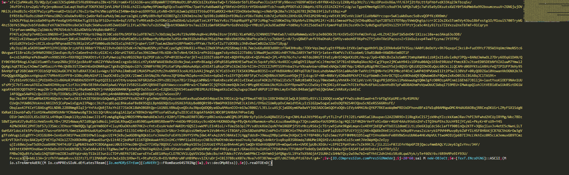569x175 pixels.
Task: Click the 'io.sTreAmreAdER' class name
Action: (x=25, y=163)
